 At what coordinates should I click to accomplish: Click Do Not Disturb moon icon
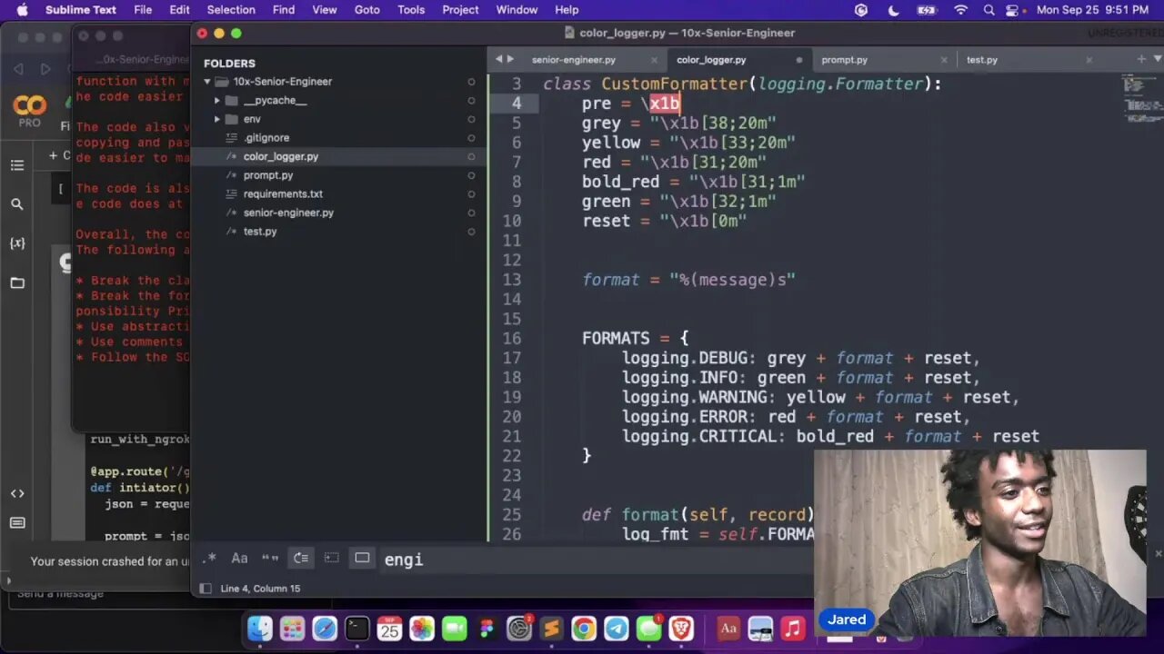click(x=893, y=10)
